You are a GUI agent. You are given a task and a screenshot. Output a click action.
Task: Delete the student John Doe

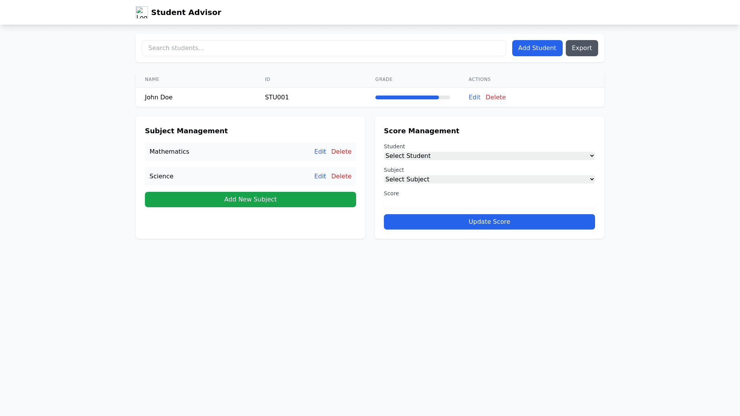click(496, 97)
